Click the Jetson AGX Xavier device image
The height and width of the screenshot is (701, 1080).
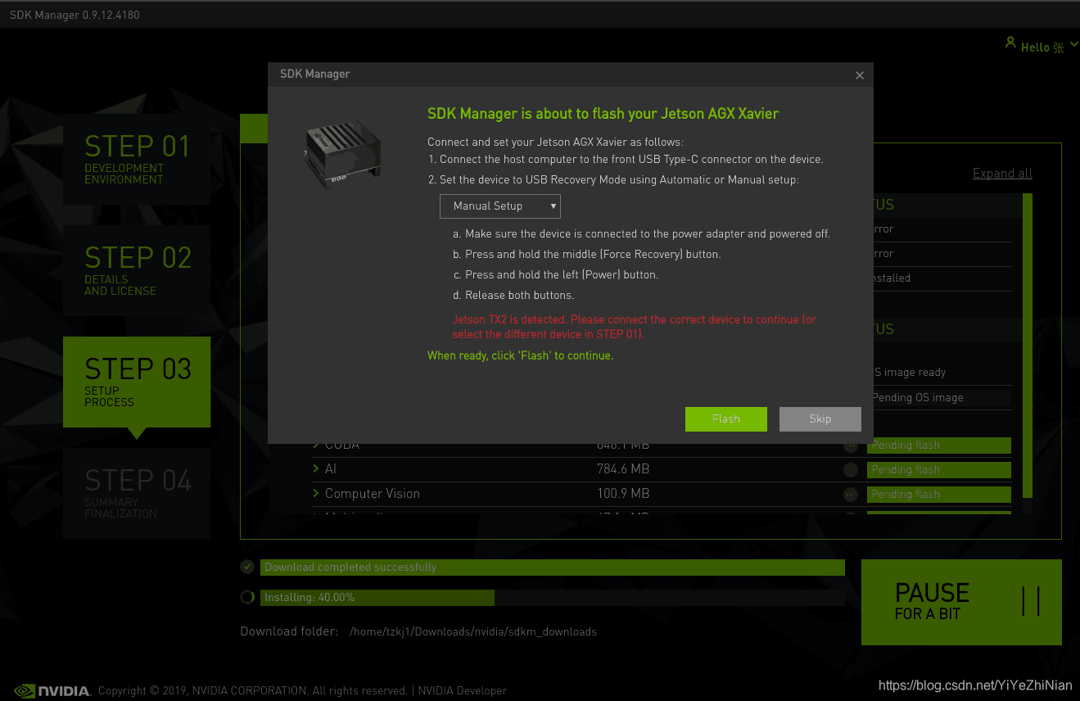(341, 153)
